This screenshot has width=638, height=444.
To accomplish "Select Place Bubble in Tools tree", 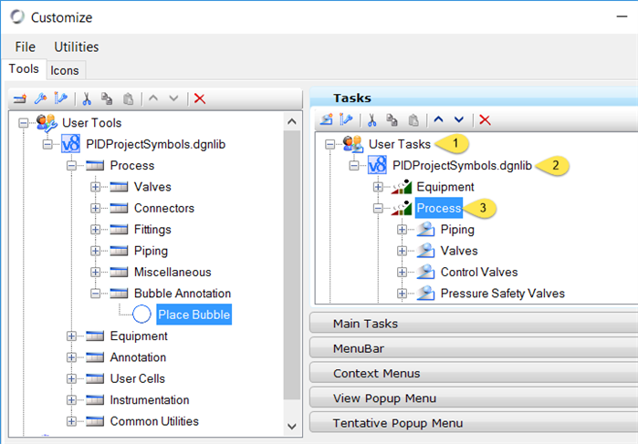I will click(x=194, y=315).
